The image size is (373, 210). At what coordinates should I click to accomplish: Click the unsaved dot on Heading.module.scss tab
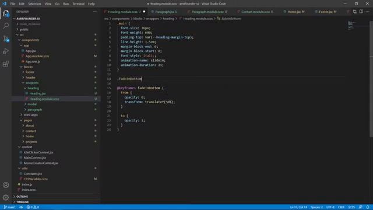(144, 12)
